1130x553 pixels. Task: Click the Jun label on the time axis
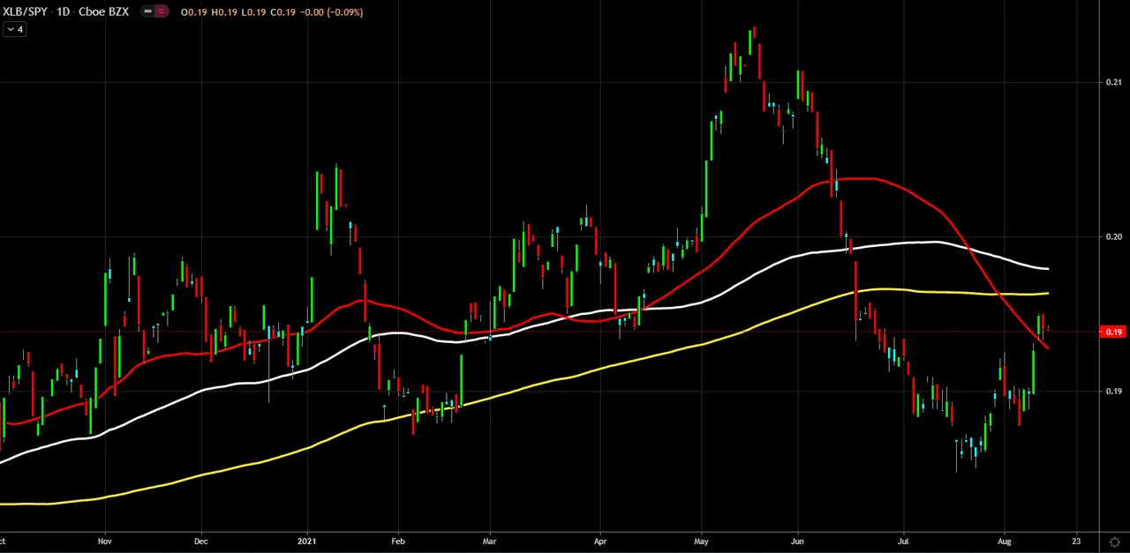797,541
